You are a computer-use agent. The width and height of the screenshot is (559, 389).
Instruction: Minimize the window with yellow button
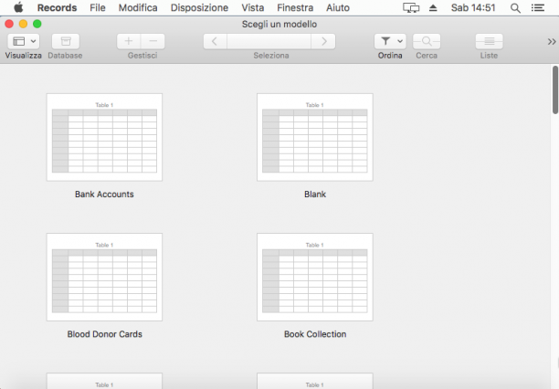coord(23,24)
